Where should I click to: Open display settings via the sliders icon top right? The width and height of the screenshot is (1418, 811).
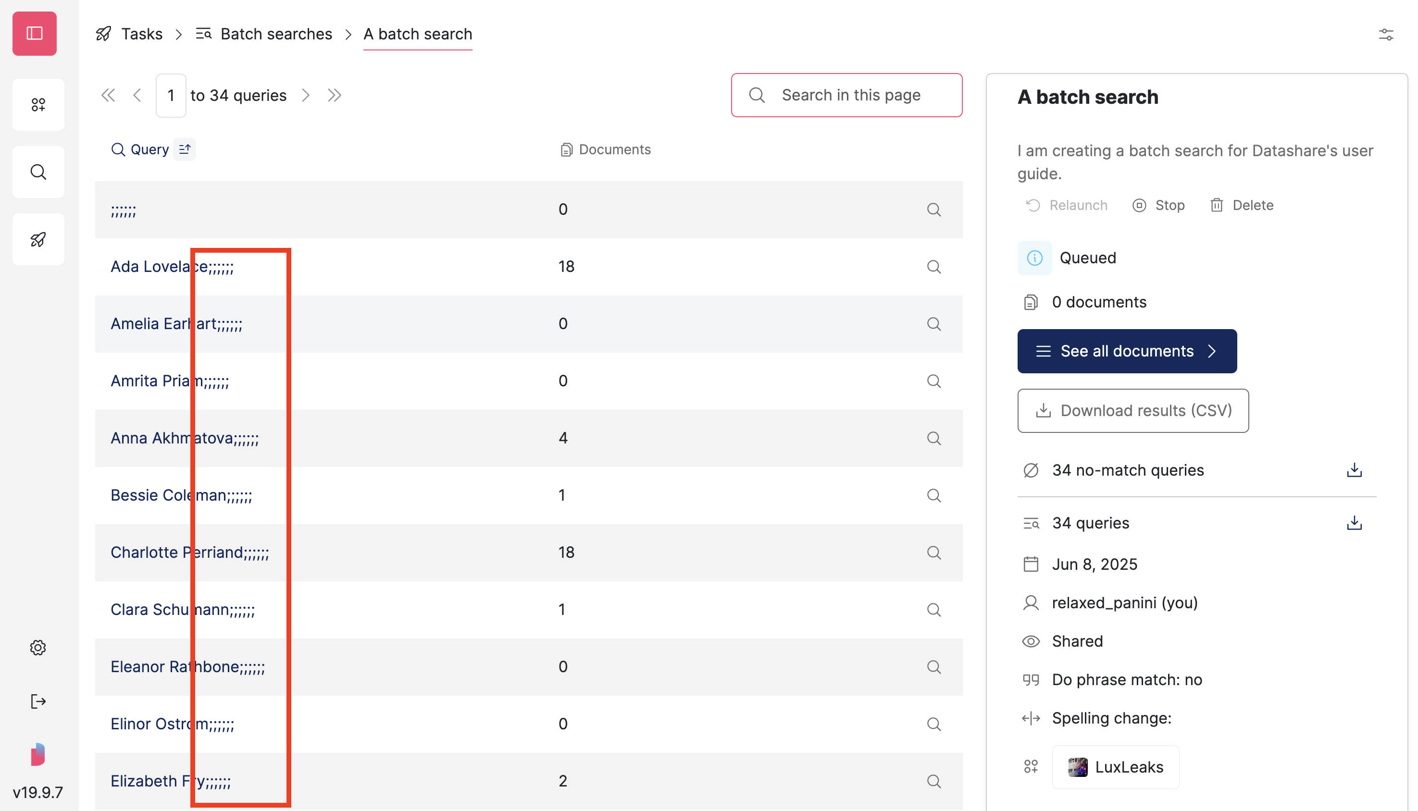(1386, 35)
